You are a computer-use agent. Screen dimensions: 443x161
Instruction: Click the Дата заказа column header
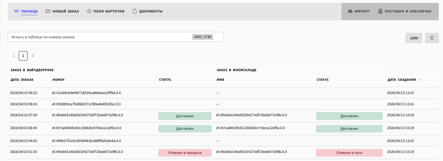coord(22,80)
